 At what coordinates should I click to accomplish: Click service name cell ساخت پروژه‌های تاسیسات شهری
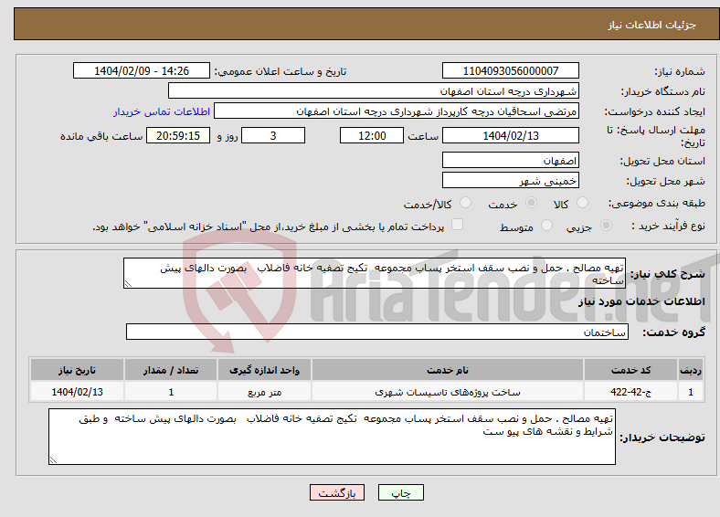447,392
